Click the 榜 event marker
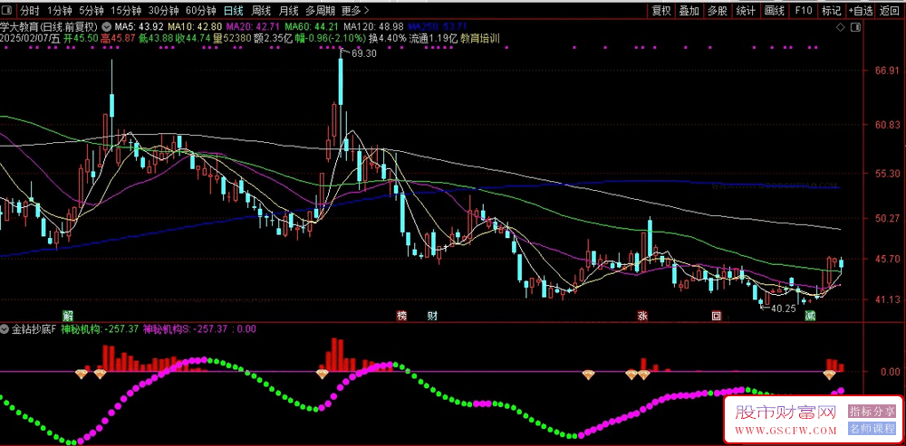This screenshot has height=446, width=906. 401,316
